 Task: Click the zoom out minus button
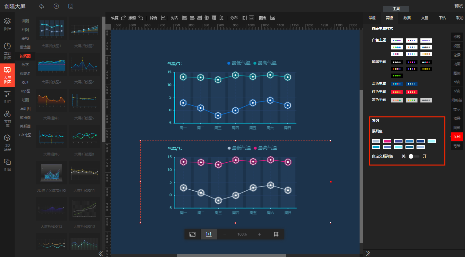pos(225,234)
